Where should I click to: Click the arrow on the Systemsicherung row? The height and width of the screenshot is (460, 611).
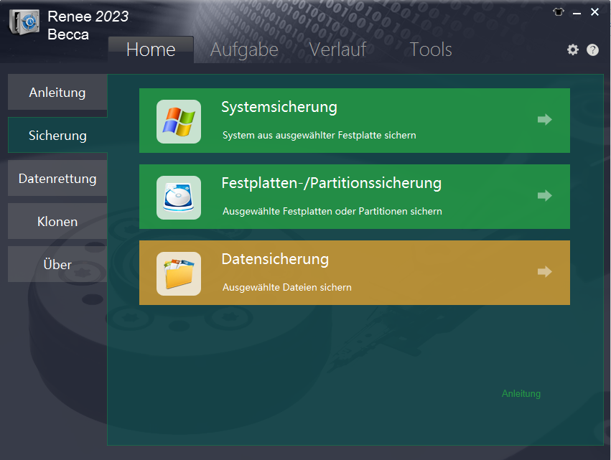[544, 119]
